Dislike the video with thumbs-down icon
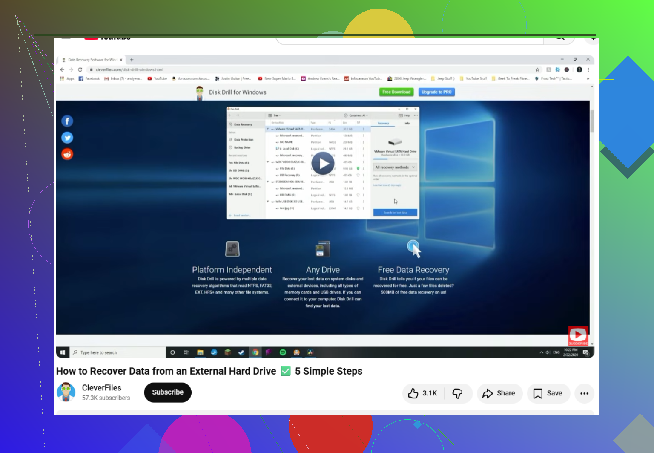The width and height of the screenshot is (654, 453). (458, 393)
